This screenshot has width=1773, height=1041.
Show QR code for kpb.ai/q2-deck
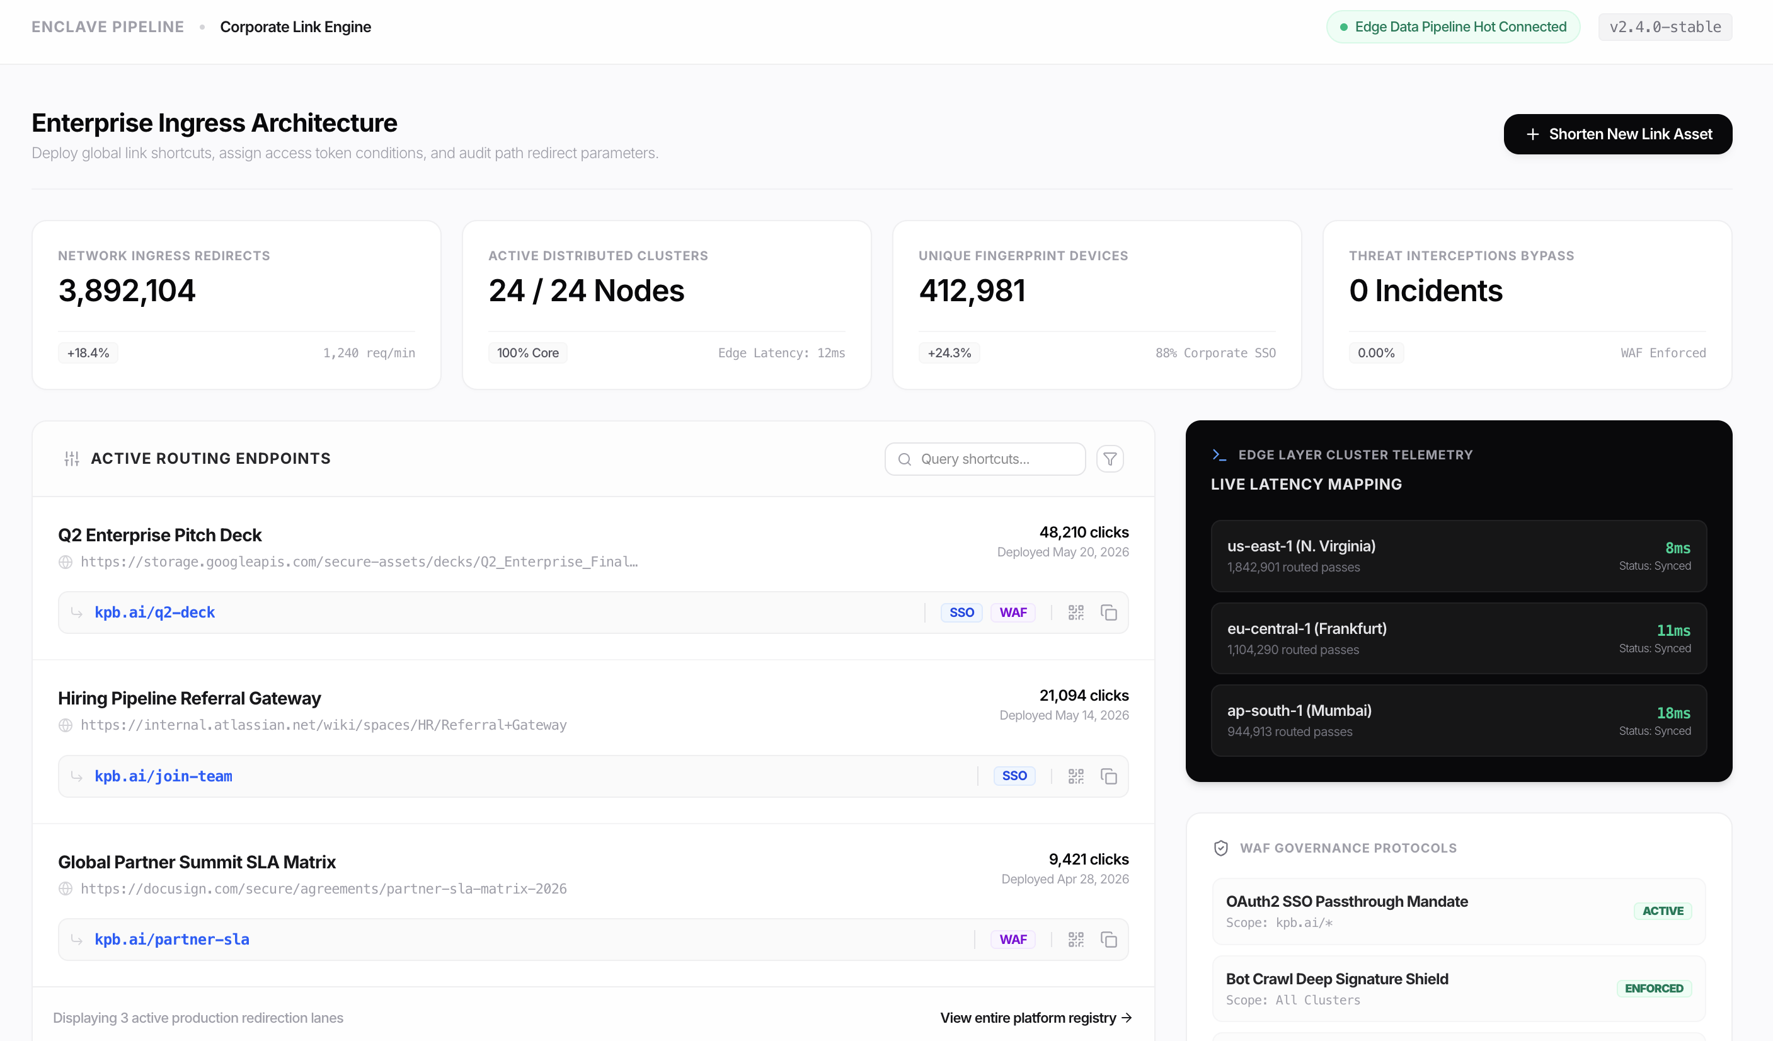pyautogui.click(x=1076, y=613)
